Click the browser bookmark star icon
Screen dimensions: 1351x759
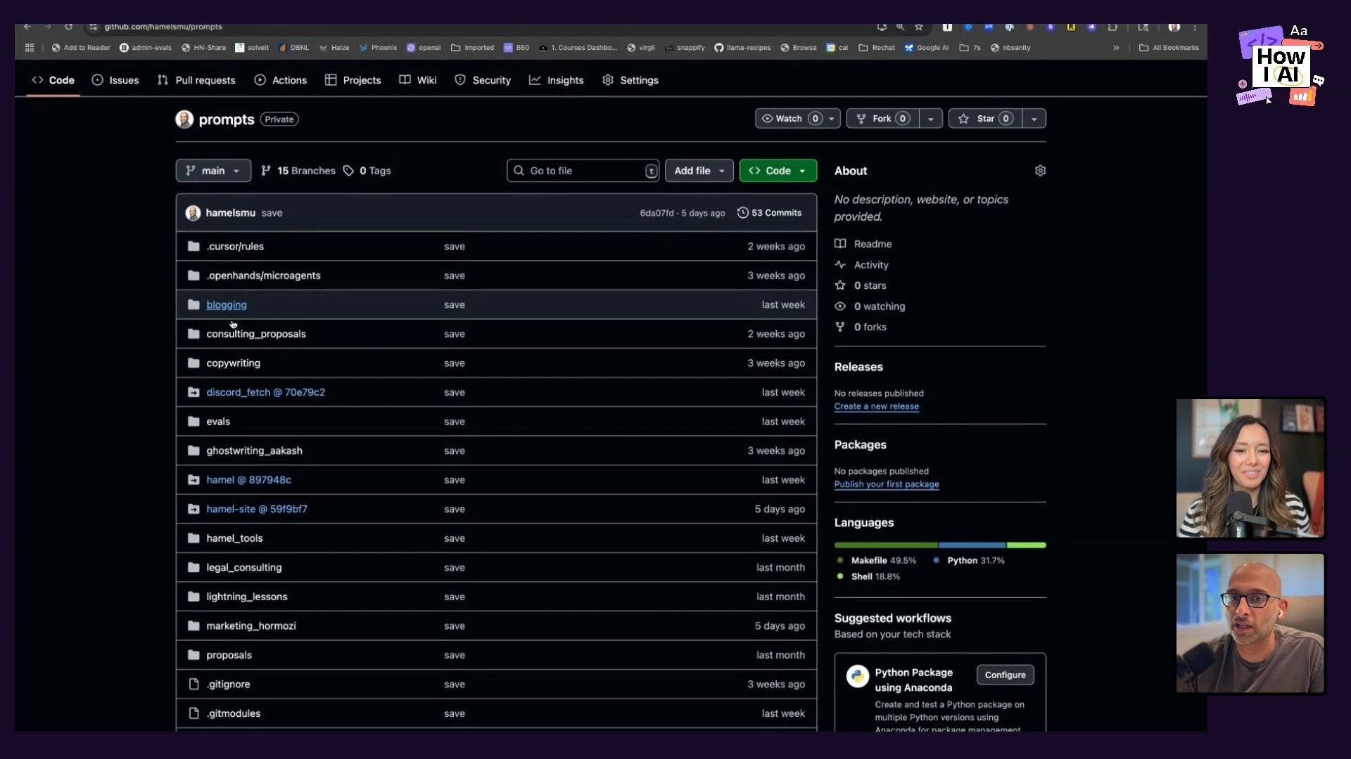point(919,27)
